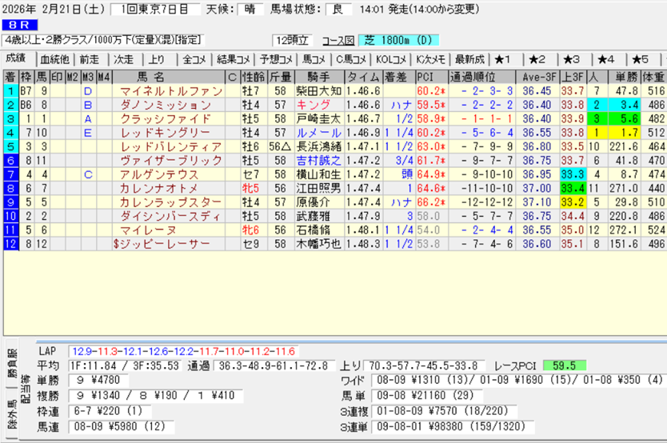The image size is (667, 443).
Task: Open the ★5 star tab
Action: pos(639,59)
